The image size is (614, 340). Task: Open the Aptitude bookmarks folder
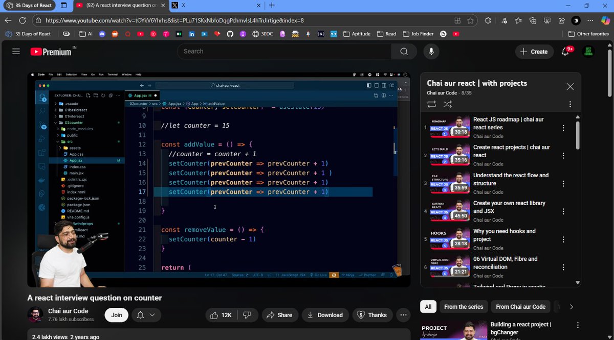[x=357, y=34]
